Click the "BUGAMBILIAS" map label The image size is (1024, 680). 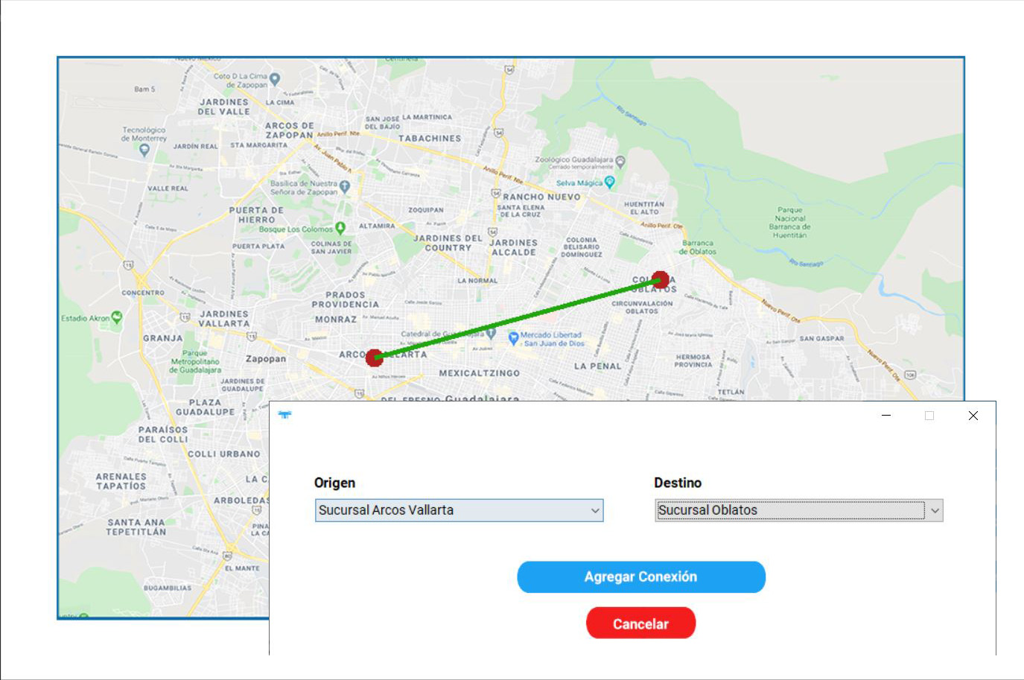168,588
